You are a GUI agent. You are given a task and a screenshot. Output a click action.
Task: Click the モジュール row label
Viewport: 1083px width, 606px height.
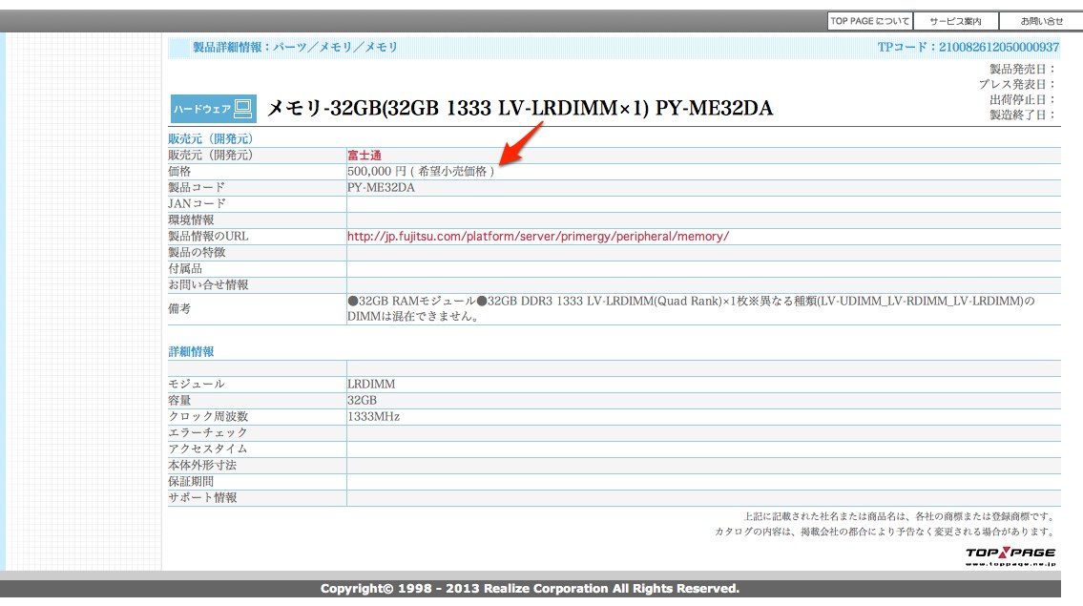click(197, 385)
